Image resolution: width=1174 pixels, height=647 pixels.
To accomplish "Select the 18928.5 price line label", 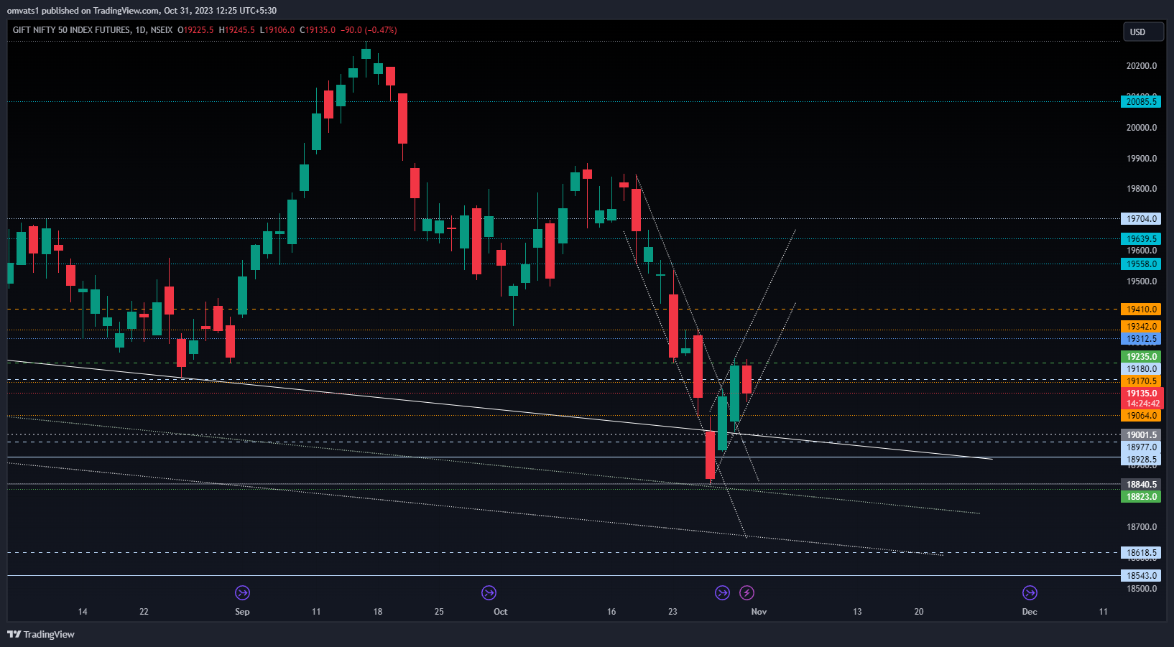I will tap(1141, 460).
